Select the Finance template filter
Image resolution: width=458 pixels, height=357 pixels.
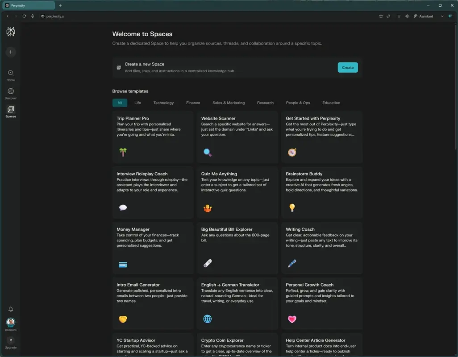pyautogui.click(x=193, y=103)
